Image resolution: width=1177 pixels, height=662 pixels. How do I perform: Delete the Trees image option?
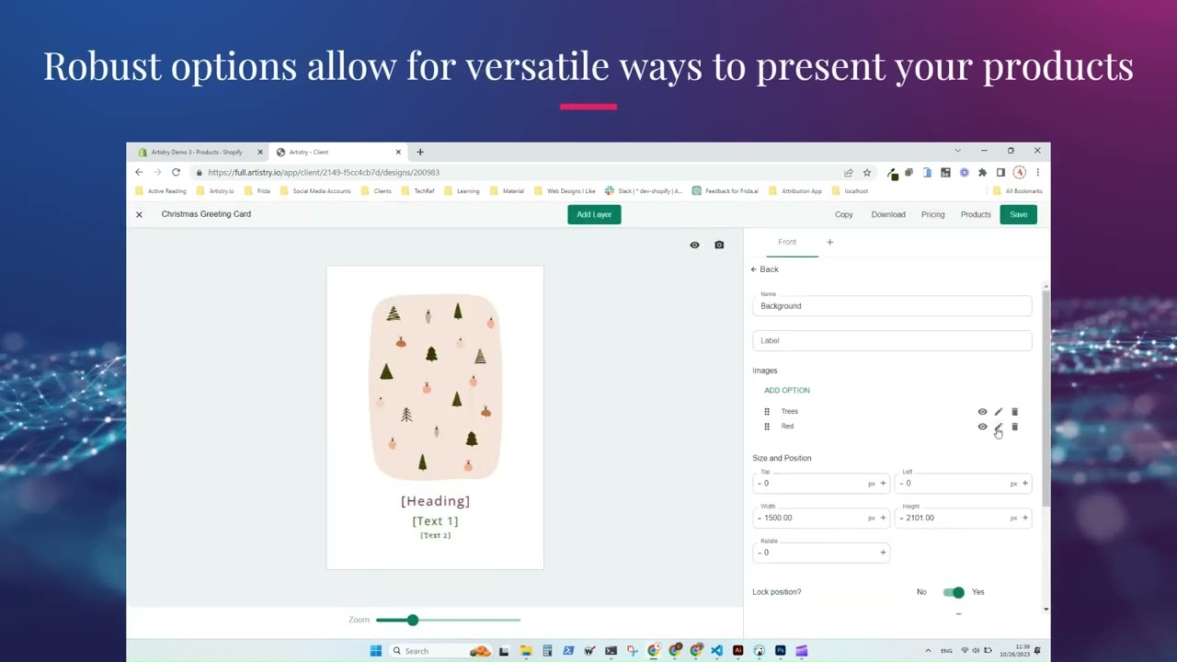tap(1015, 411)
